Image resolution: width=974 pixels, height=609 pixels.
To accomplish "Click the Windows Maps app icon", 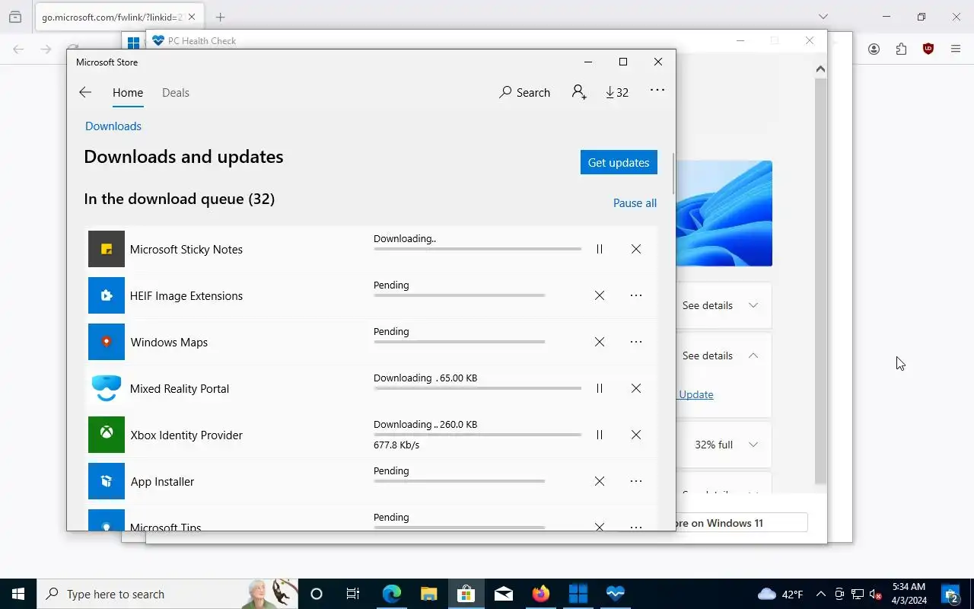I will pyautogui.click(x=107, y=342).
